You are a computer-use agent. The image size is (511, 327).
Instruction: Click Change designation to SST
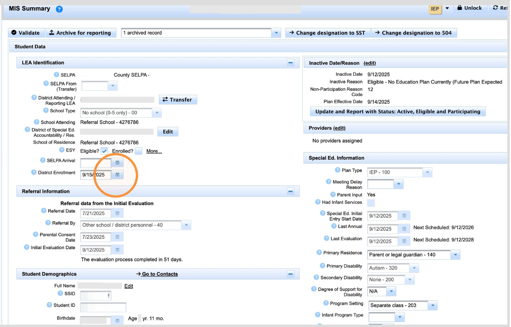pos(328,33)
